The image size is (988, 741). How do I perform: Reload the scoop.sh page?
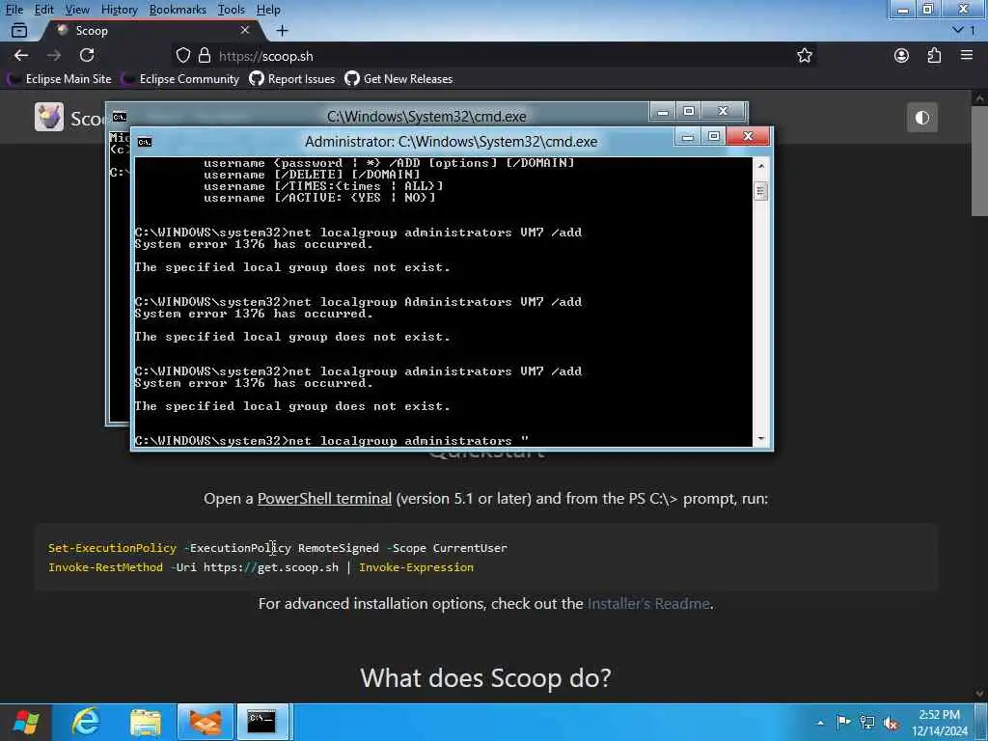point(87,55)
